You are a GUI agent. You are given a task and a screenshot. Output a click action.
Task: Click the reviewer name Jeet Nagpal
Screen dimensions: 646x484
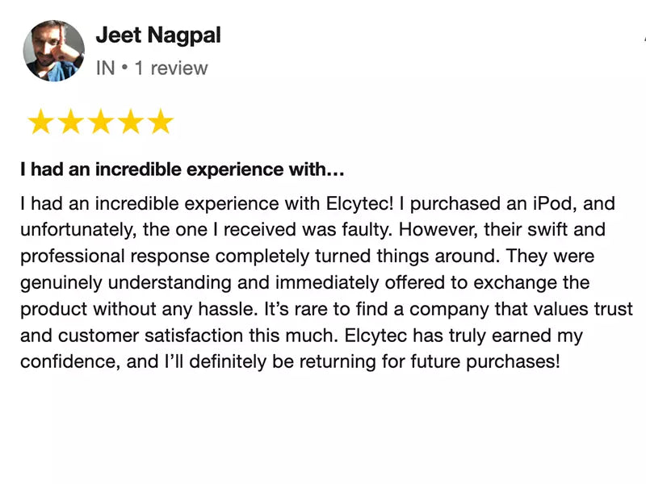(x=158, y=35)
